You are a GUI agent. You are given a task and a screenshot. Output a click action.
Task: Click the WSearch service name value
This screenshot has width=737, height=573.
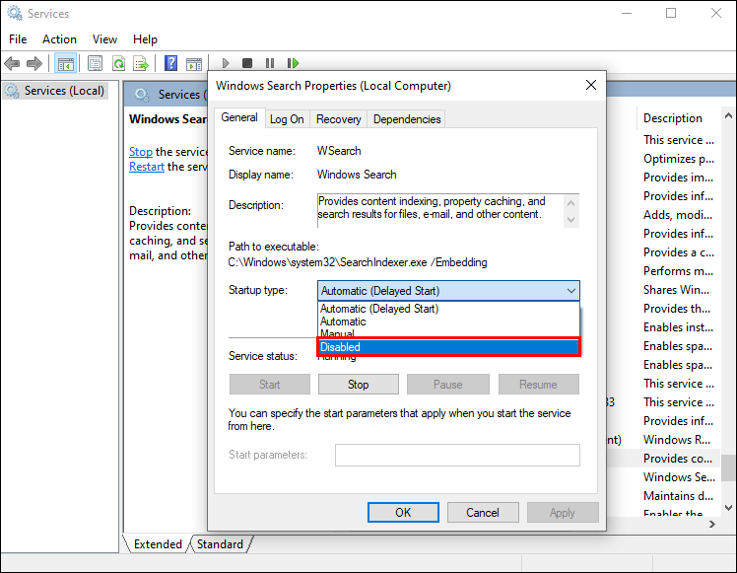[x=339, y=151]
